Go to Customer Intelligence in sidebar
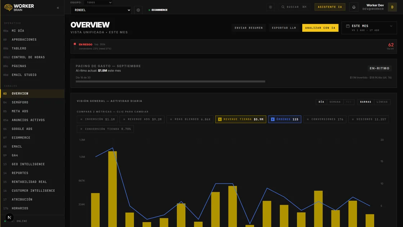 [x=32, y=191]
